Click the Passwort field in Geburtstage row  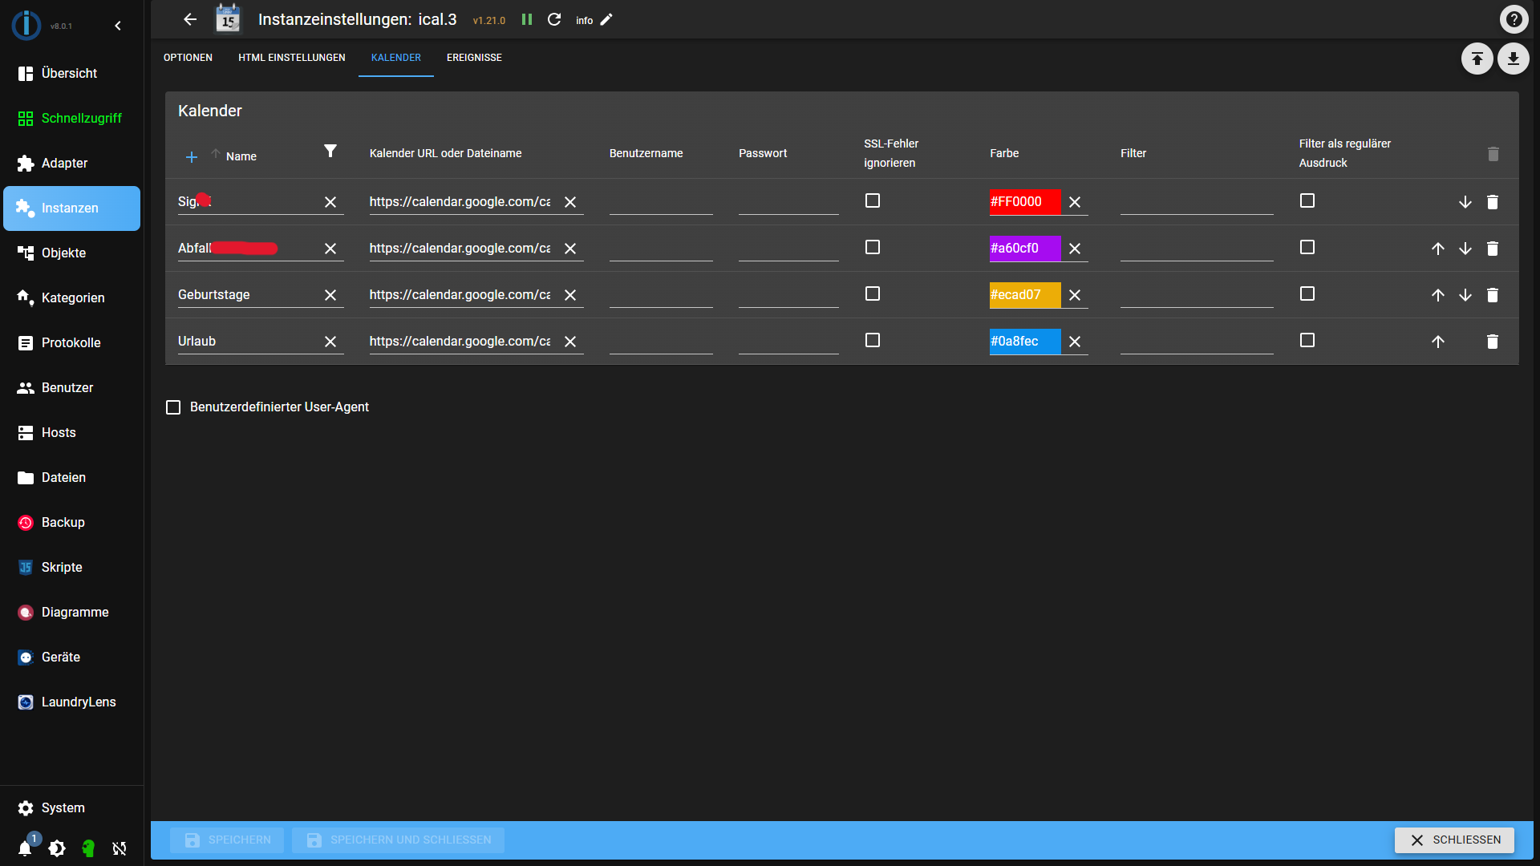pyautogui.click(x=788, y=295)
